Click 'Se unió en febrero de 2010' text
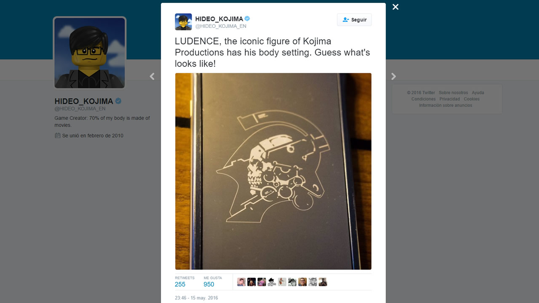 93,136
